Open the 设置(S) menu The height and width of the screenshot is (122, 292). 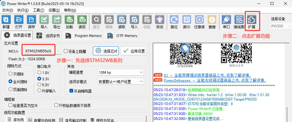tap(54, 10)
